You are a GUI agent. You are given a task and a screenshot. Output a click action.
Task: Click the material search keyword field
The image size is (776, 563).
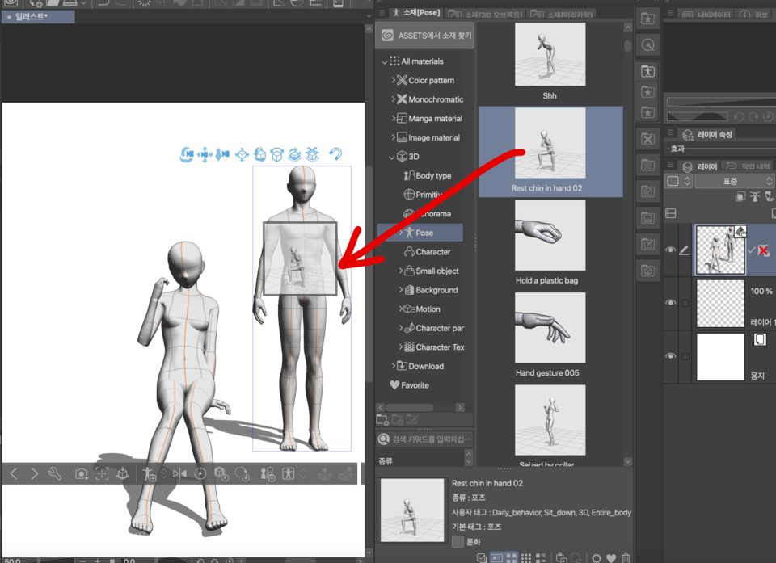pos(424,439)
